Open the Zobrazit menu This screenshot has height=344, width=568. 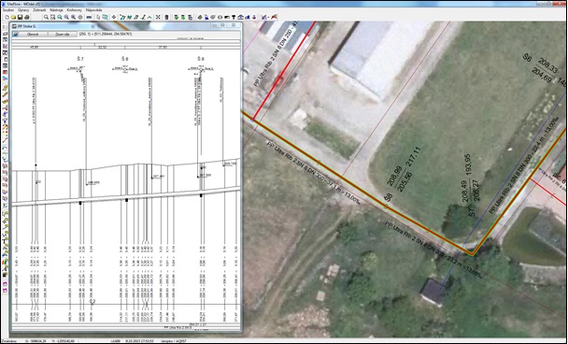point(39,9)
